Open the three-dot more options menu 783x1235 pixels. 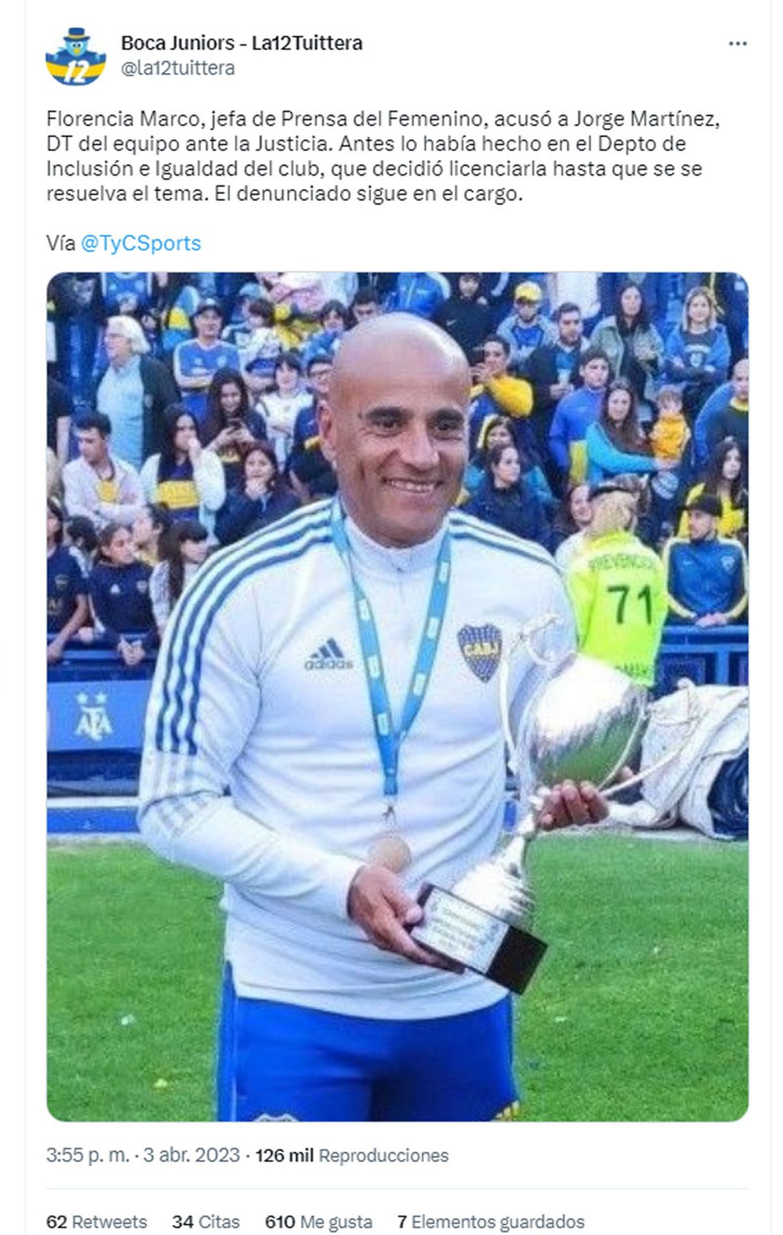[x=737, y=44]
